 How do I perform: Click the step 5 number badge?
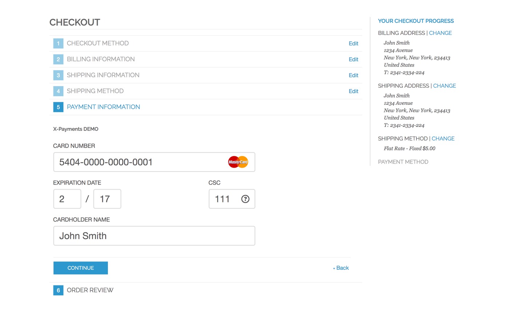pos(58,107)
